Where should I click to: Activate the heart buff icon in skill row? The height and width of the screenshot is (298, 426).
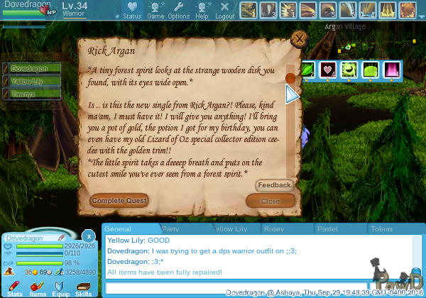(328, 70)
